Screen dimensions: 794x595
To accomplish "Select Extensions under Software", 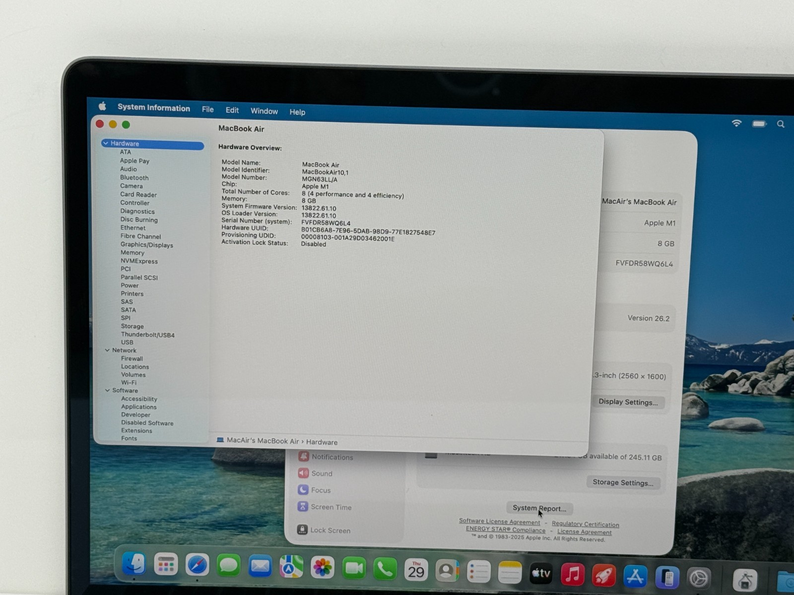I will tap(136, 431).
